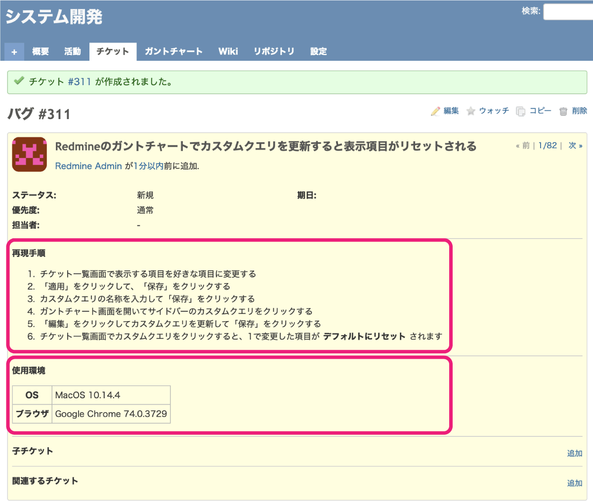Click the 期日: label
This screenshot has height=504, width=593.
[x=306, y=195]
